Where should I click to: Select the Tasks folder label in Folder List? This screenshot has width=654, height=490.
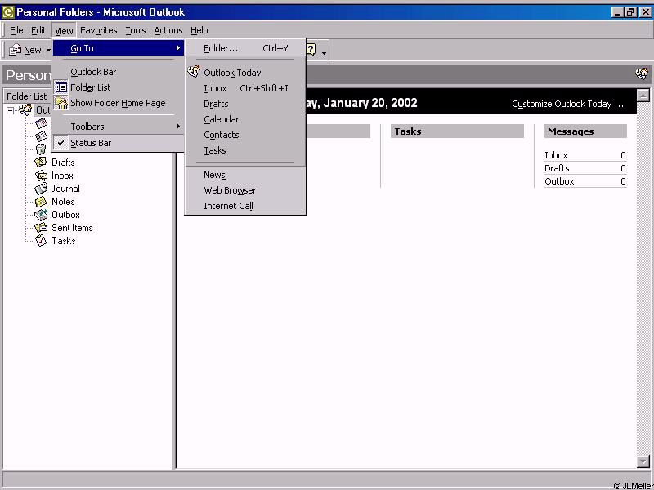coord(64,241)
